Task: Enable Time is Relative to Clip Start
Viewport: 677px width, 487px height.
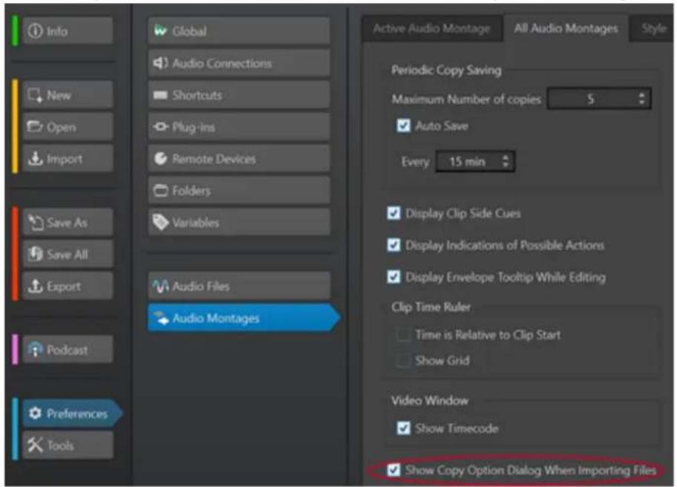Action: point(403,335)
